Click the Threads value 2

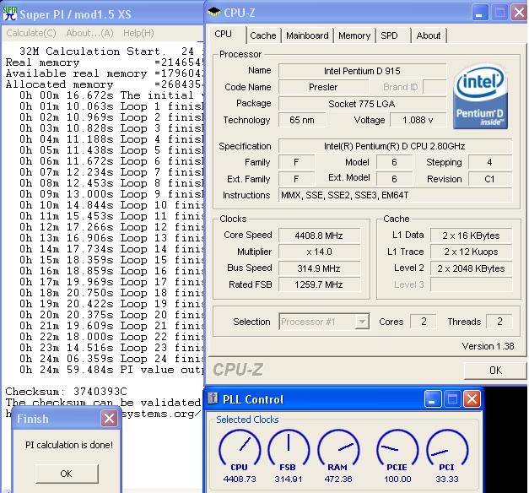coord(499,321)
